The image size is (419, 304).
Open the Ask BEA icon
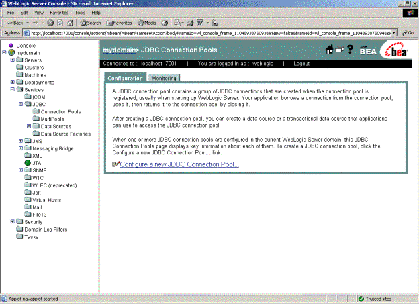pyautogui.click(x=367, y=50)
